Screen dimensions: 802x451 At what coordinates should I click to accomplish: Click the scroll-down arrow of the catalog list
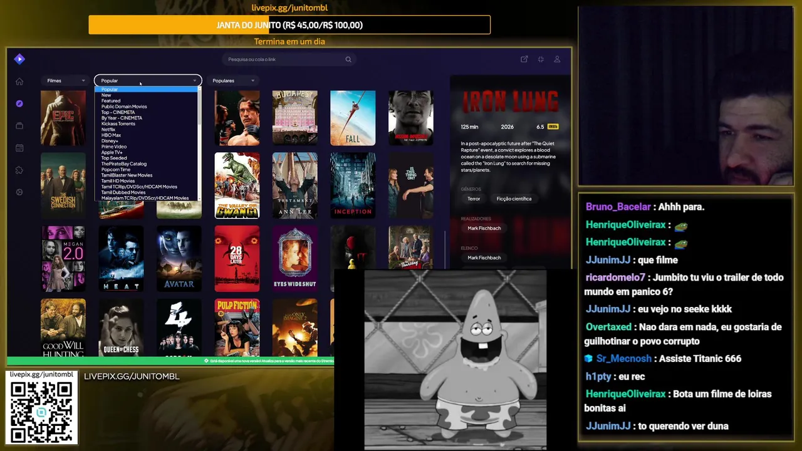pos(199,198)
